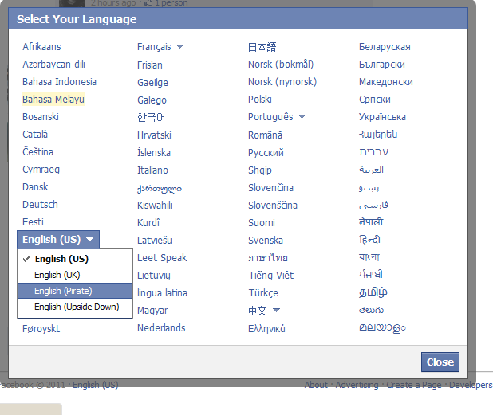Collapse the English (US) dropdown header
This screenshot has width=493, height=415.
click(x=58, y=240)
